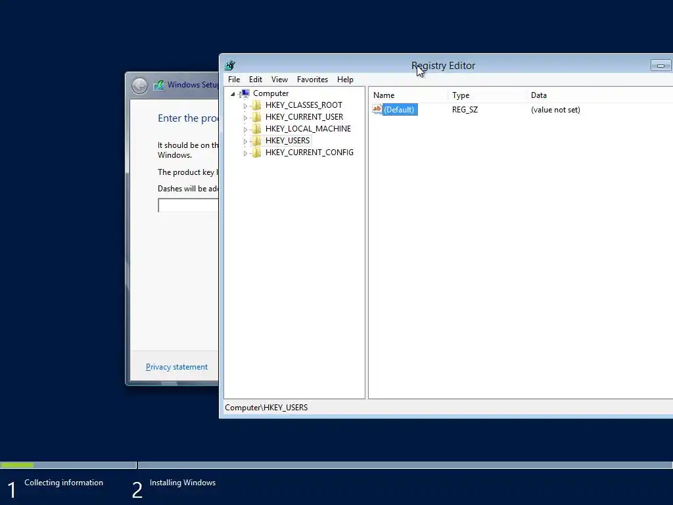
Task: Click the Type column header
Action: tap(487, 95)
